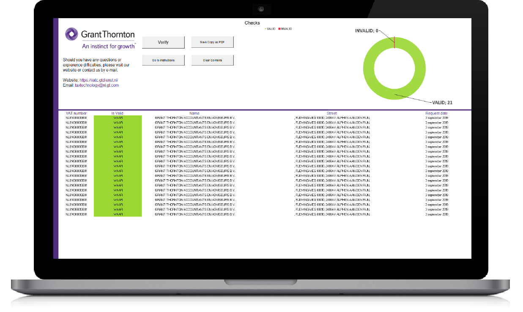This screenshot has width=523, height=312.
Task: Select the first green WAAR cell
Action: pos(118,118)
